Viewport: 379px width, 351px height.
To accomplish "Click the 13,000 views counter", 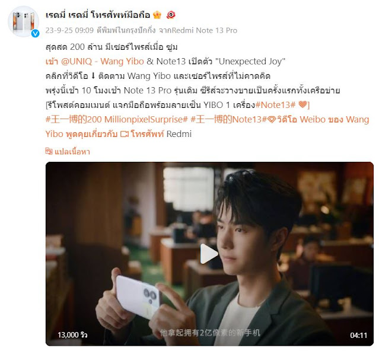I will pos(72,335).
